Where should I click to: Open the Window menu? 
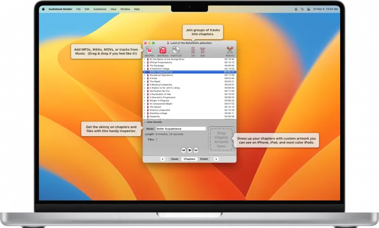click(125, 9)
